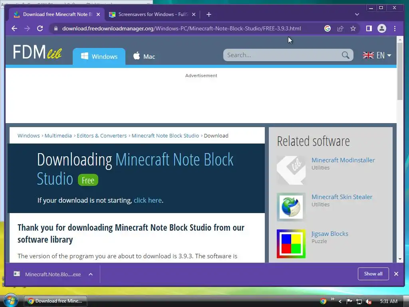Open Minecraft Skin Stealer link

[x=342, y=197]
